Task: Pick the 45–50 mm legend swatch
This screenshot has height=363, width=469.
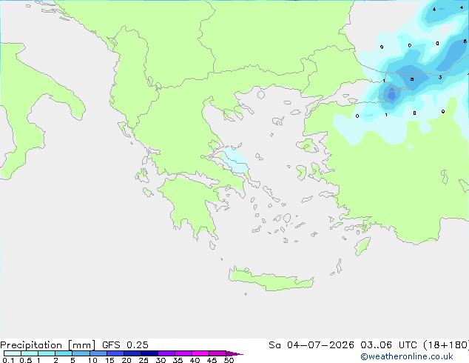Action: 217,353
